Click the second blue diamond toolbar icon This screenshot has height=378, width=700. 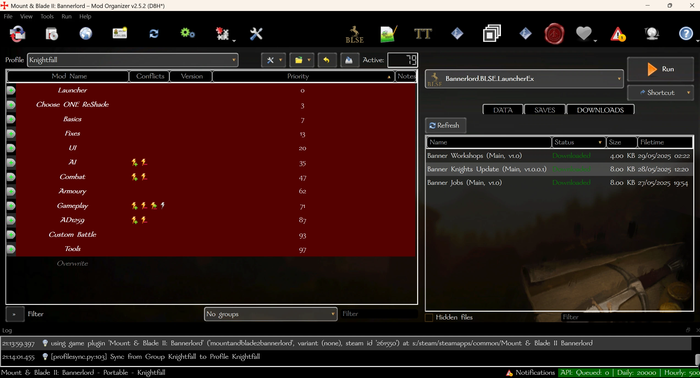pyautogui.click(x=525, y=34)
